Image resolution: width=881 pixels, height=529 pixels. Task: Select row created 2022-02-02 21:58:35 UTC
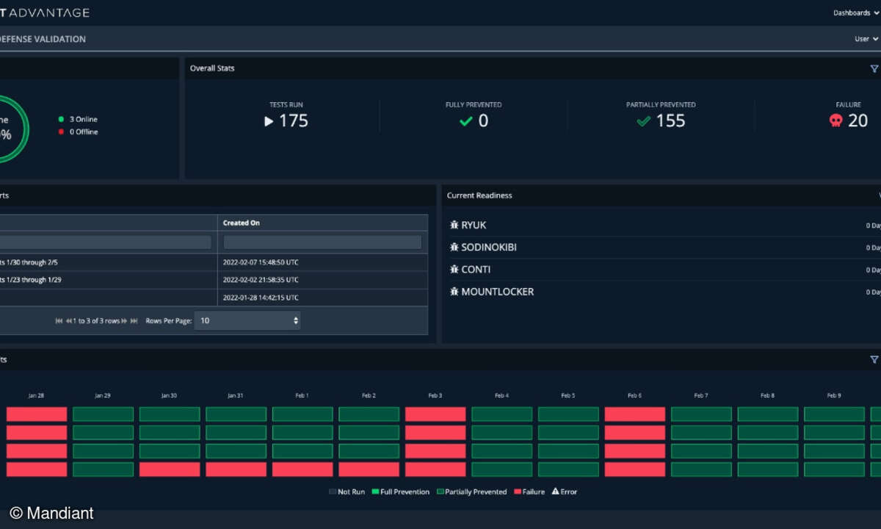click(214, 280)
